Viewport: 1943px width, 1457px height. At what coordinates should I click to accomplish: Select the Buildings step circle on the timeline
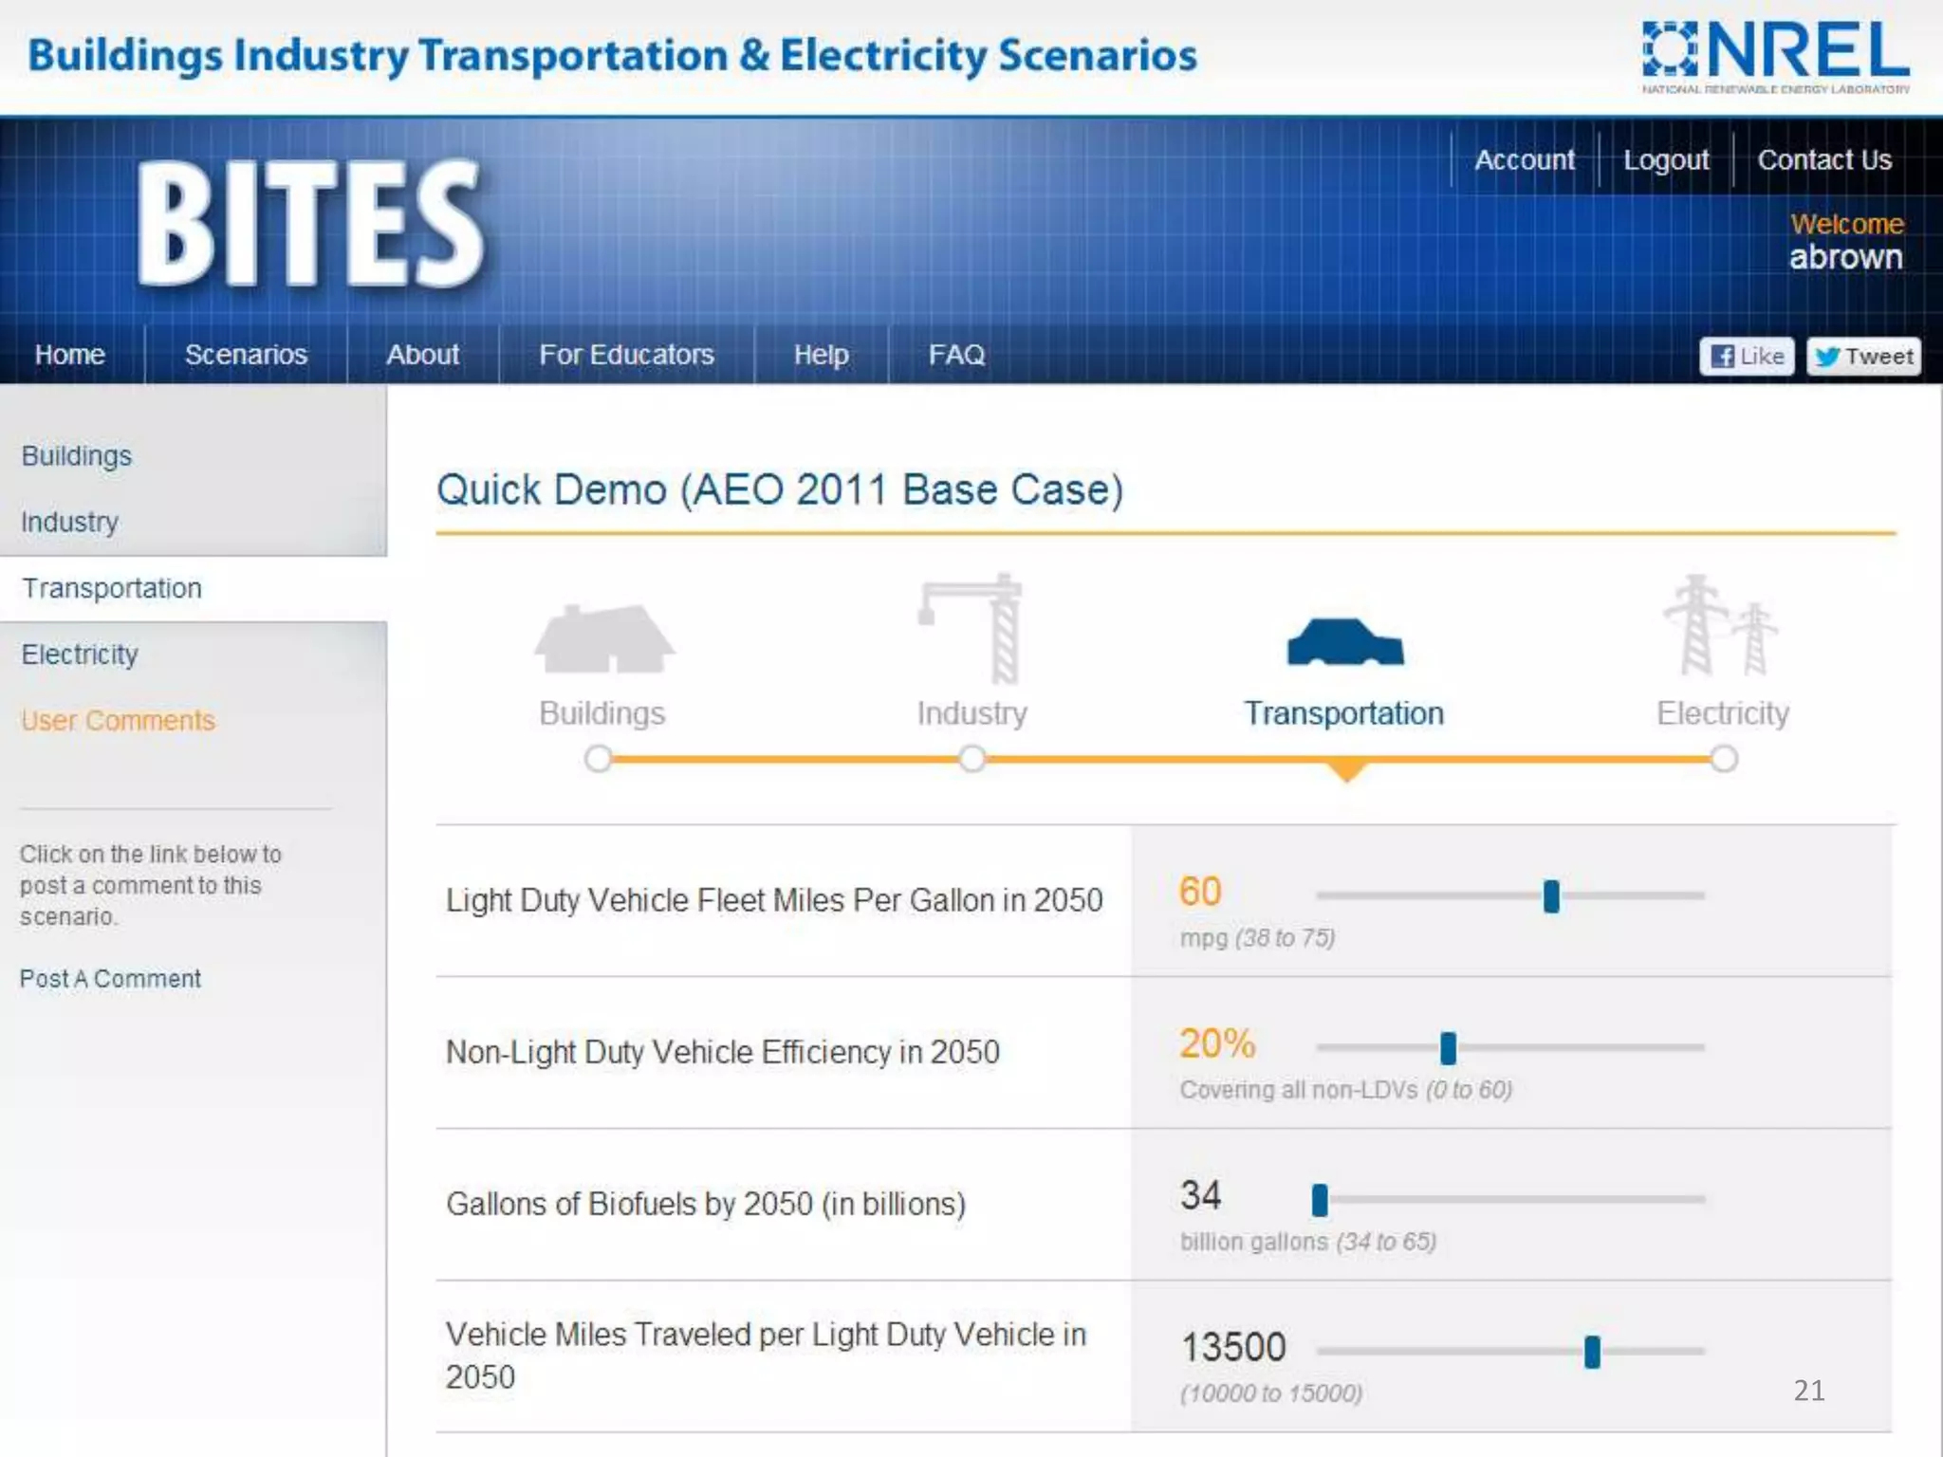599,759
